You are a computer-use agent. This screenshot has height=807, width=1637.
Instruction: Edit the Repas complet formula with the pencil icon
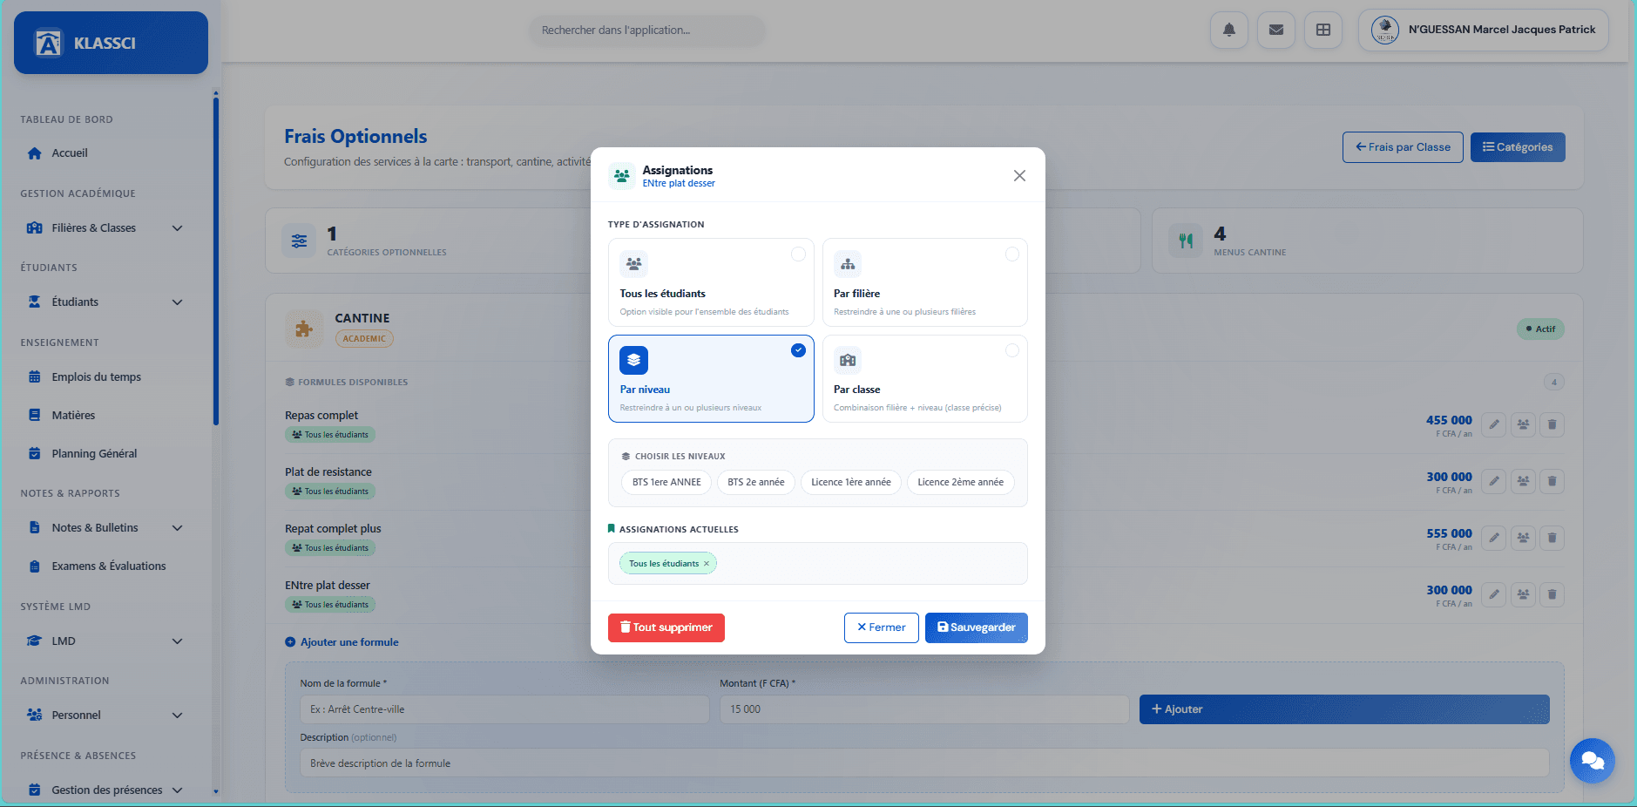(x=1493, y=424)
